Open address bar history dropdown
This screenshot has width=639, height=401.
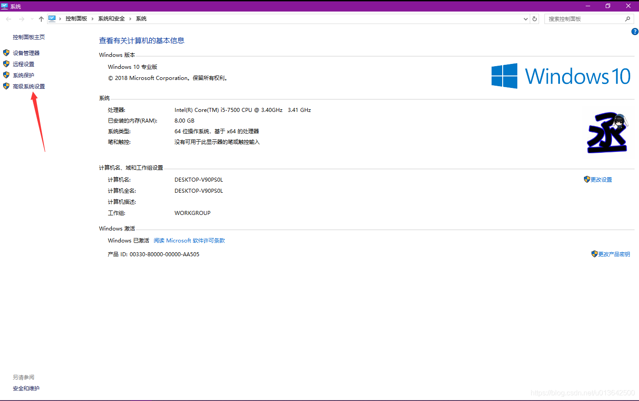click(x=526, y=19)
